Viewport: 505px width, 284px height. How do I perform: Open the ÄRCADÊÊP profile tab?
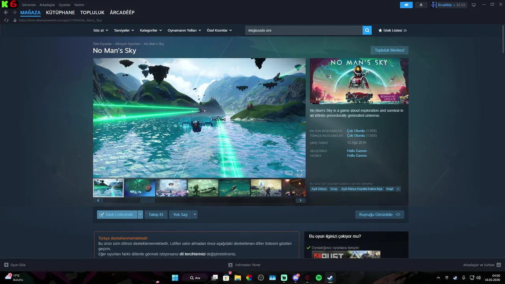[122, 13]
